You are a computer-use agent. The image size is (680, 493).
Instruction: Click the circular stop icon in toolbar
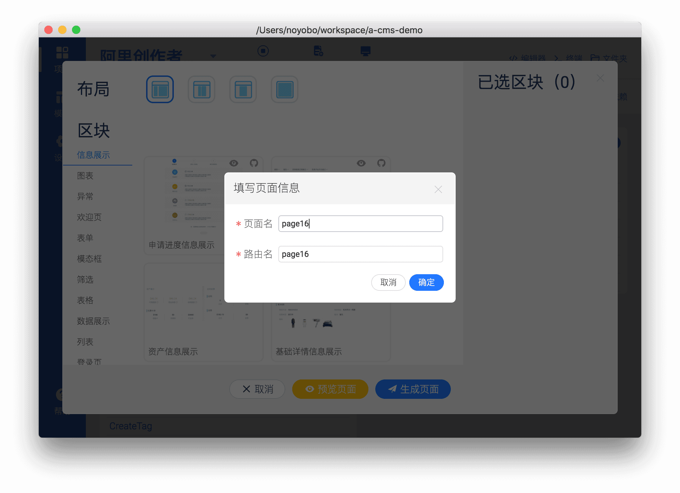click(x=263, y=51)
